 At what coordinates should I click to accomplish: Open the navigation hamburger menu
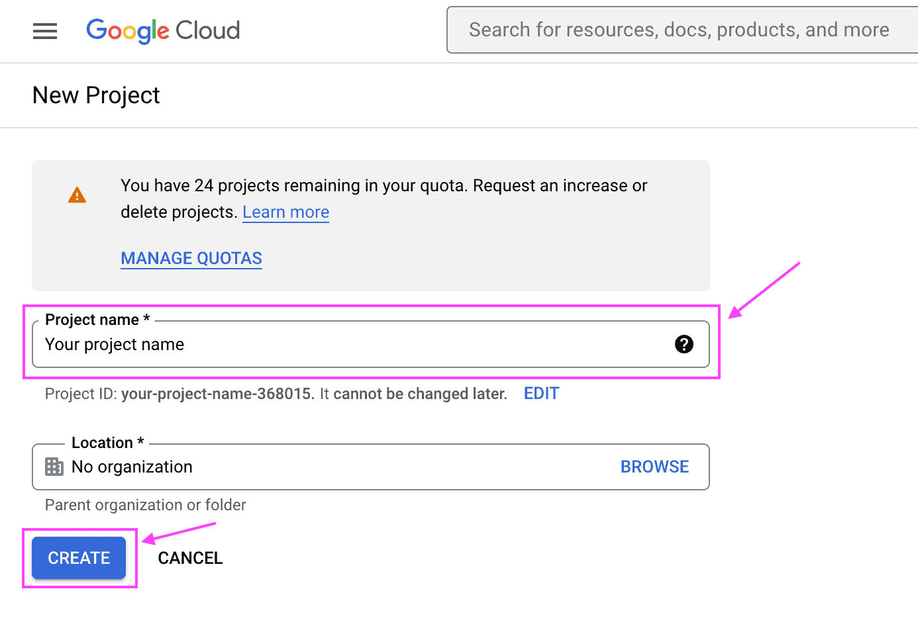[x=44, y=30]
